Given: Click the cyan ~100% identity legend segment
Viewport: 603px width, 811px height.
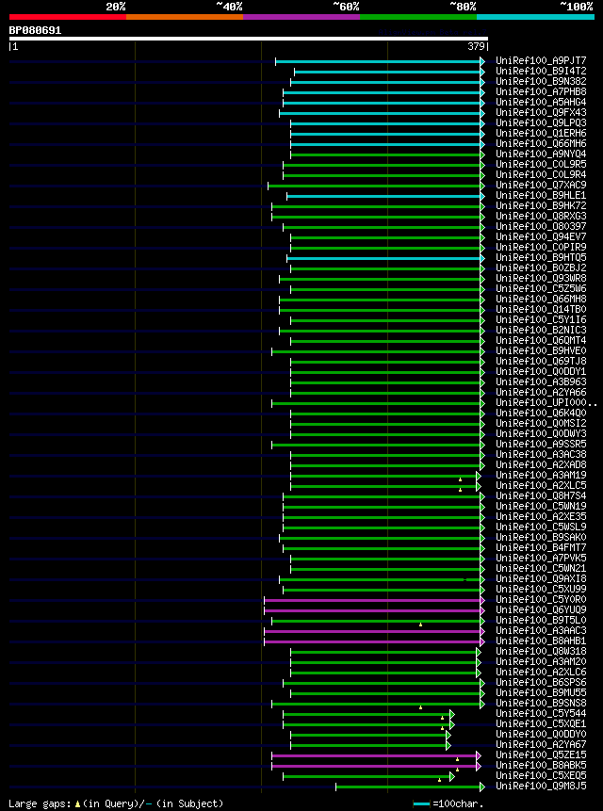Looking at the screenshot, I should point(536,17).
